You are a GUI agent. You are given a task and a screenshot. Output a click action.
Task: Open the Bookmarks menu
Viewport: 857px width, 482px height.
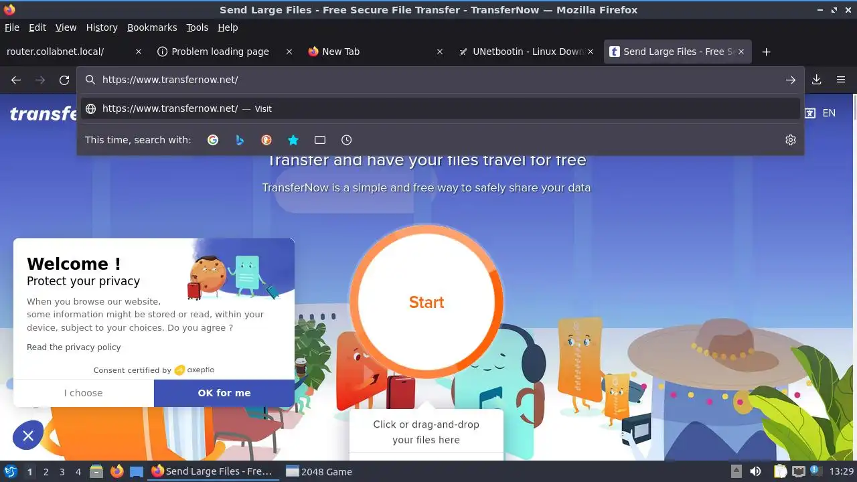pos(152,27)
